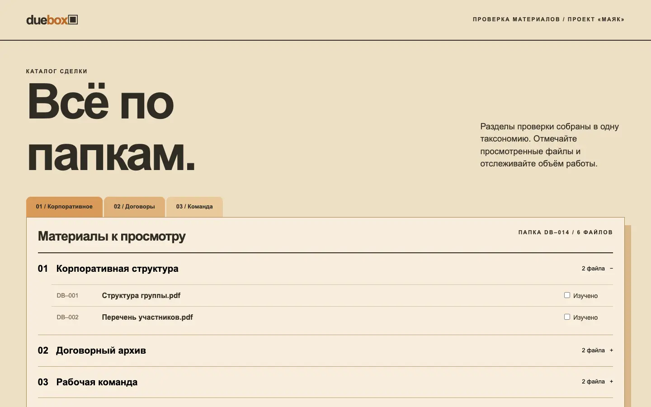Click the file name Структура группы.pdf
Screen dimensions: 651x407
(141, 295)
